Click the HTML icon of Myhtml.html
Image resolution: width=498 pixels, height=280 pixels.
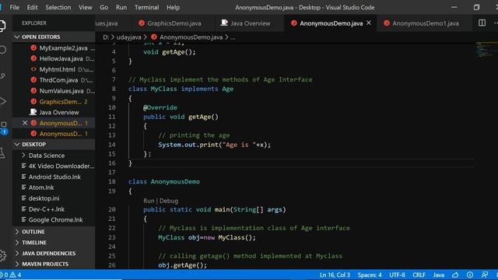click(33, 69)
